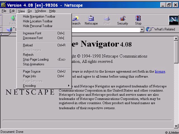Click the What's Related icon

pos(149,29)
